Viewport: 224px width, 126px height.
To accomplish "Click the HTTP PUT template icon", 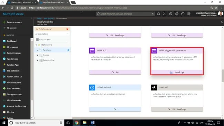I will point(92,50).
